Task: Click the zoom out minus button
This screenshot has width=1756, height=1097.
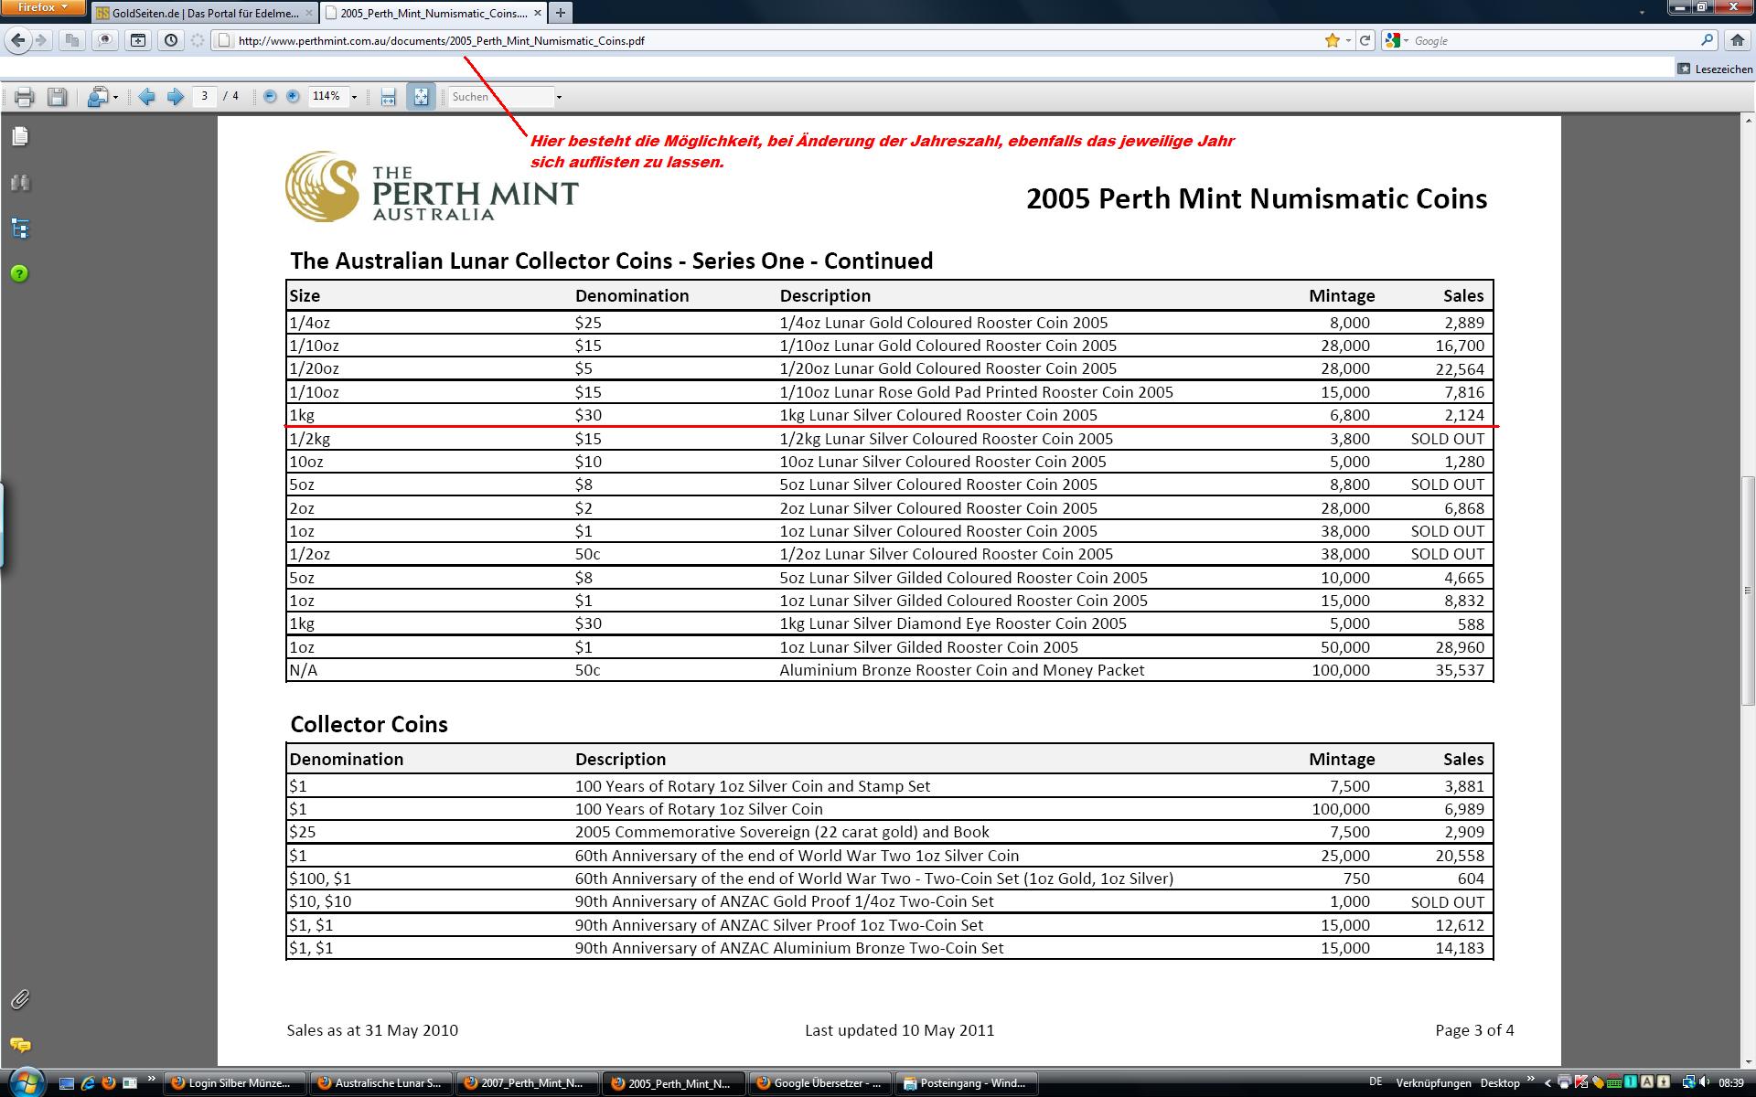Action: 270,97
